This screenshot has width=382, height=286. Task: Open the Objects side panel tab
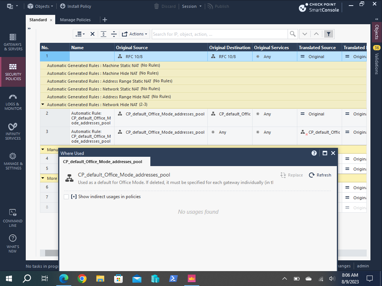(377, 32)
